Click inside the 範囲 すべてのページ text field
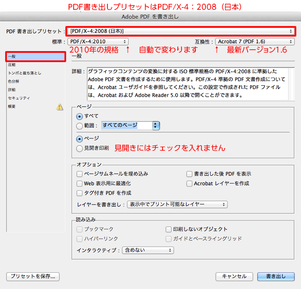 127,126
